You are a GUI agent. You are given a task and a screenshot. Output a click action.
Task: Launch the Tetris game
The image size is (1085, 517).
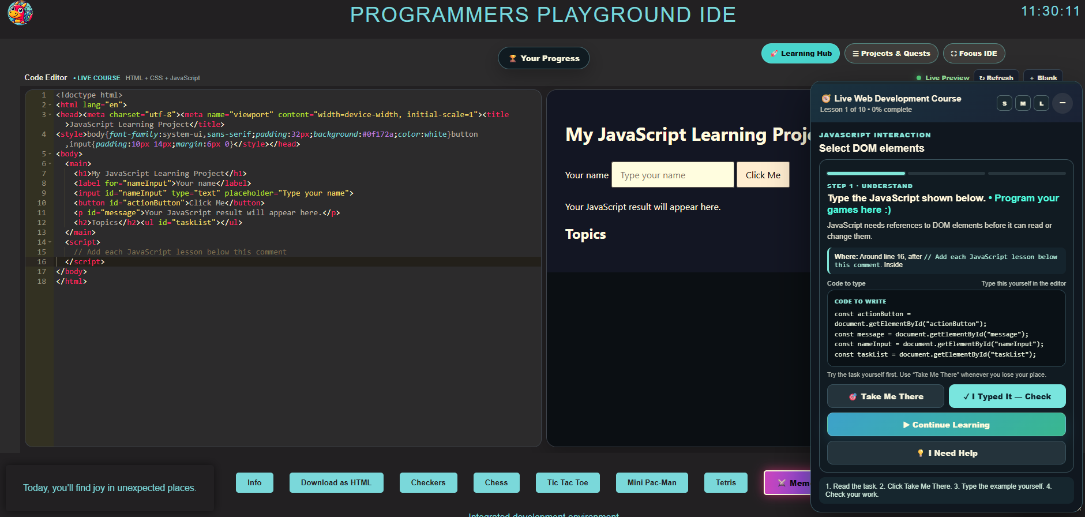click(x=726, y=483)
